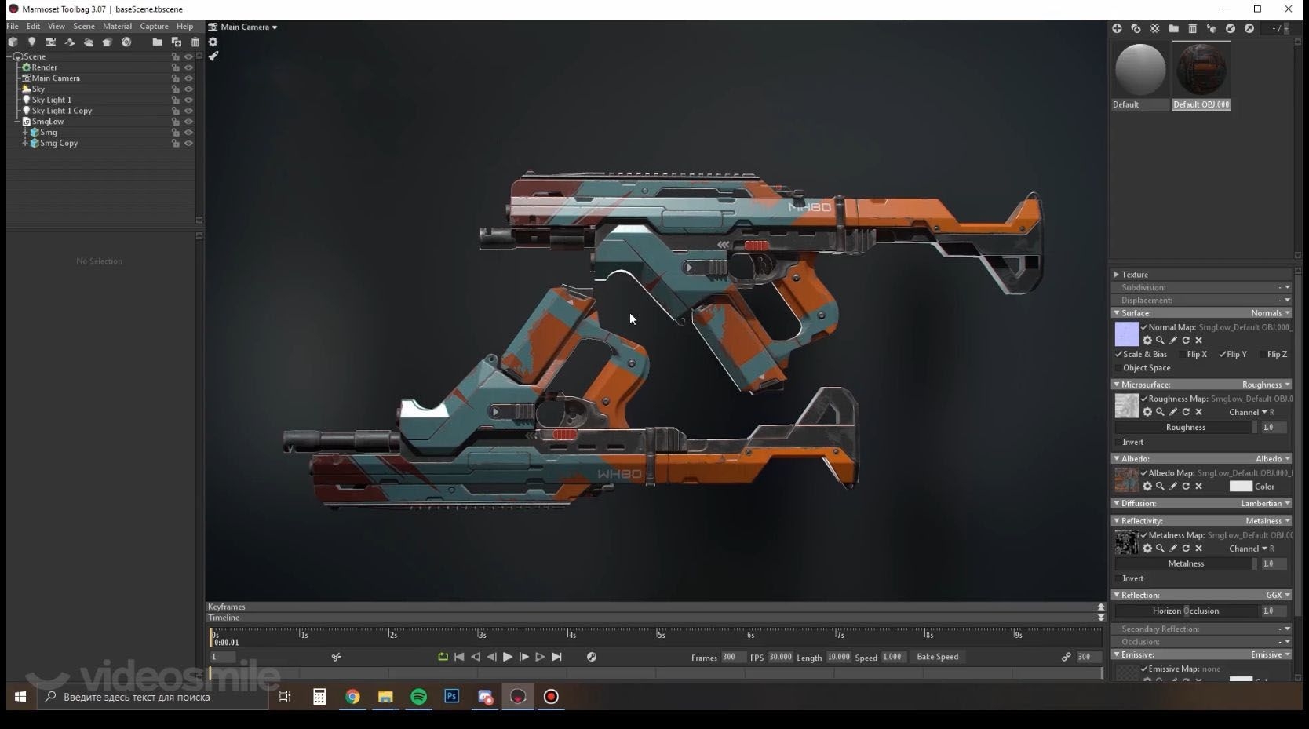Viewport: 1309px width, 729px height.
Task: Toggle timeline loop playback icon
Action: point(443,657)
